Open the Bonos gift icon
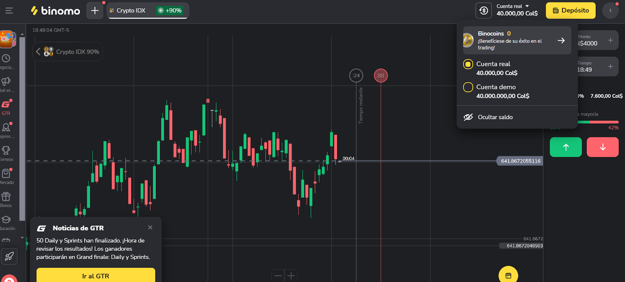Image resolution: width=625 pixels, height=282 pixels. tap(6, 199)
